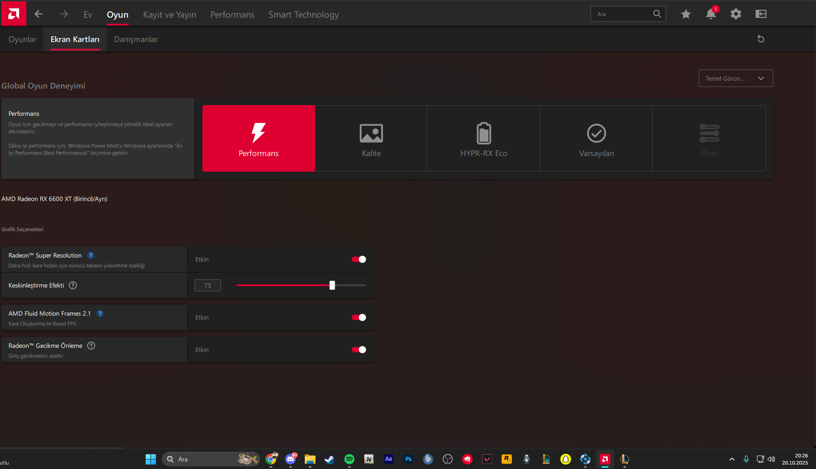Screen dimensions: 816x469
Task: Open Snapchat from the taskbar
Action: 566,459
